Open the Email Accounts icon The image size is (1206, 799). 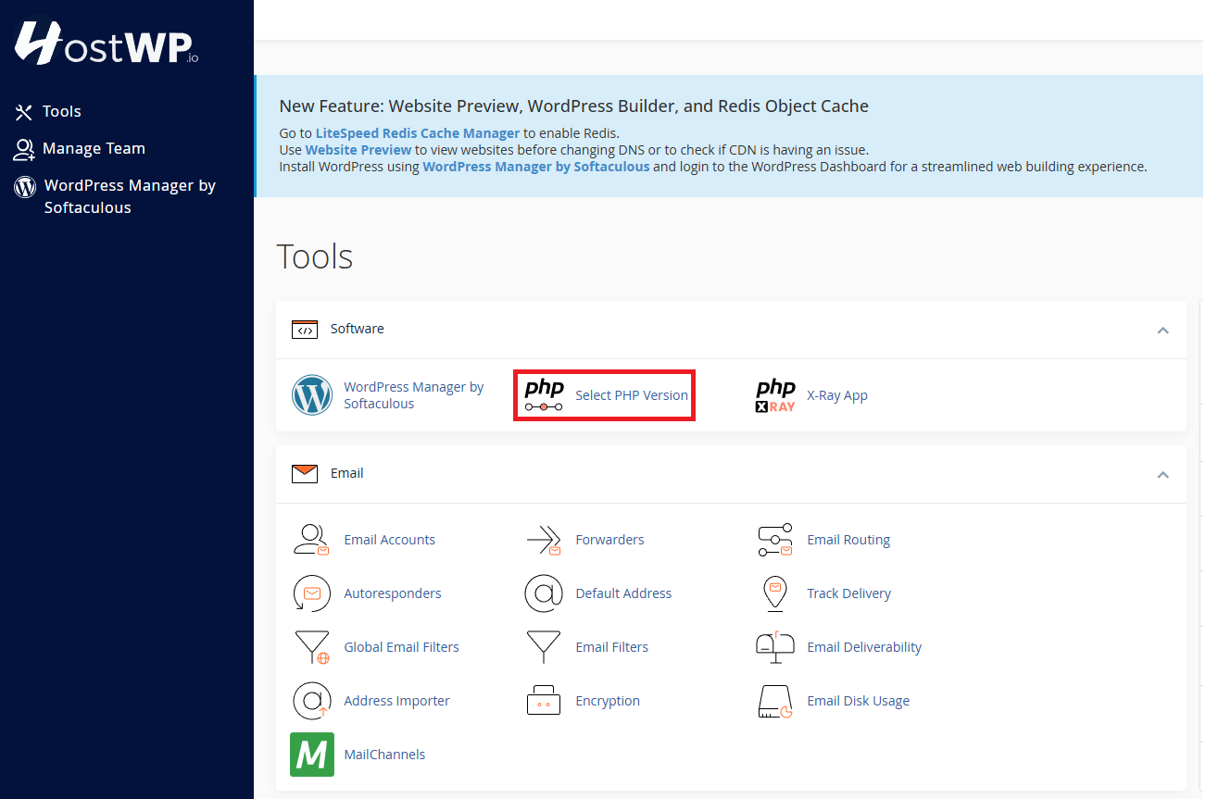point(312,540)
